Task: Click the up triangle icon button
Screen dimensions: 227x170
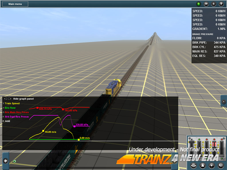Action: [203, 165]
